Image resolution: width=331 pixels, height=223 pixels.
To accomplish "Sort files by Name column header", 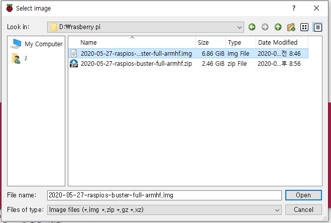I will click(132, 43).
